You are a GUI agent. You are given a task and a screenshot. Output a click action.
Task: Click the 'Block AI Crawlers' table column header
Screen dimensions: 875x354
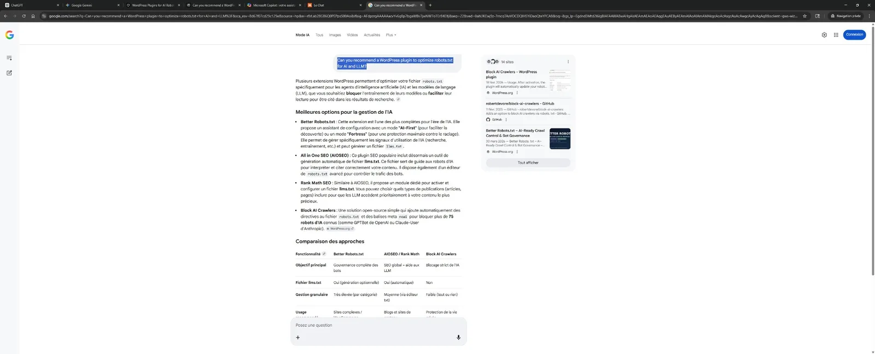[441, 254]
